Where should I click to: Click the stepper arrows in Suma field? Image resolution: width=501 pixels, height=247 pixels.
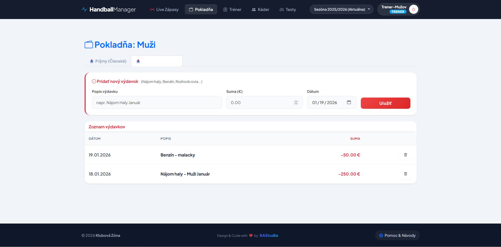(296, 103)
